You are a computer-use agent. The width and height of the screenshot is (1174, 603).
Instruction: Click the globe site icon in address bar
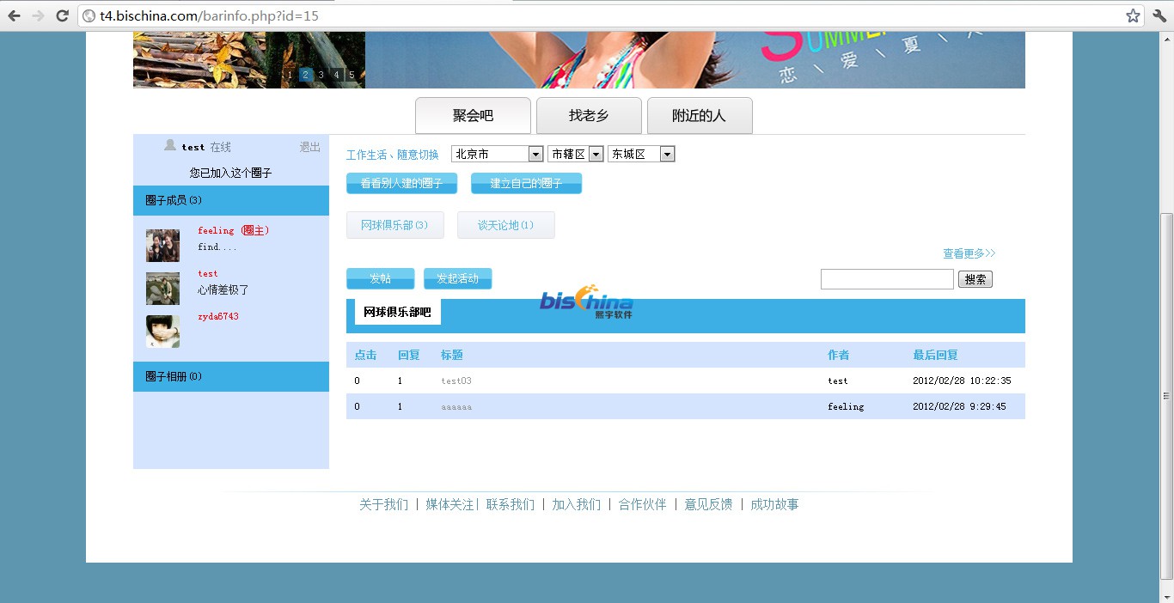tap(89, 15)
